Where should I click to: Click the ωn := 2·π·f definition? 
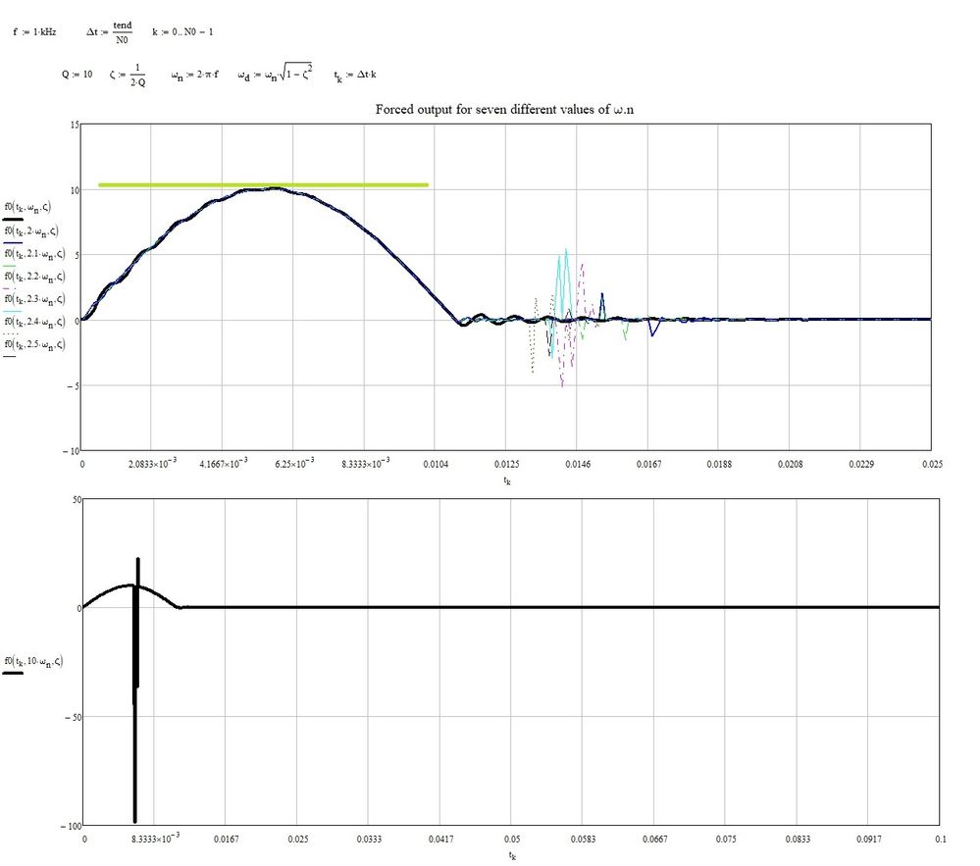click(x=194, y=75)
